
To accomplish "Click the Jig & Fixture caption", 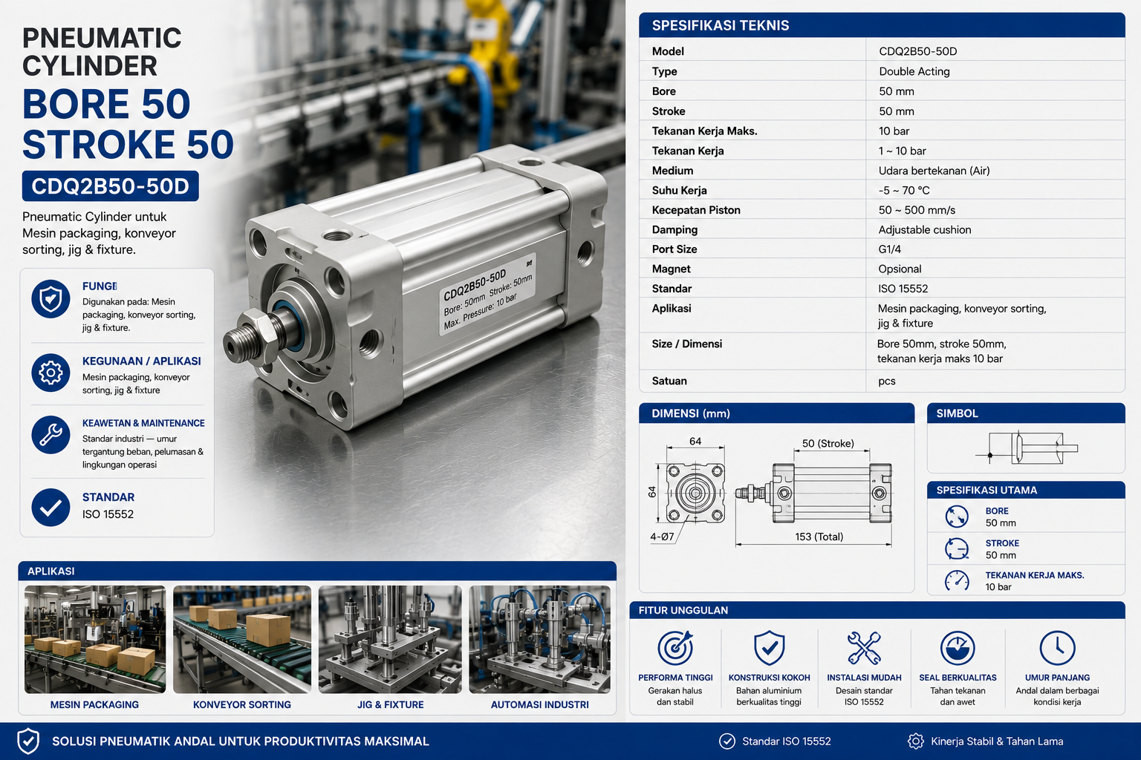I will pos(390,704).
